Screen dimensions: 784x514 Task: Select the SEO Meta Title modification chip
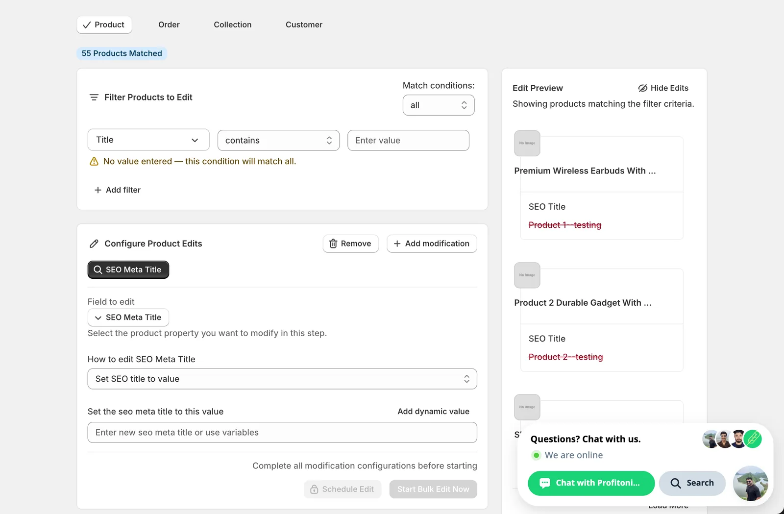[128, 270]
